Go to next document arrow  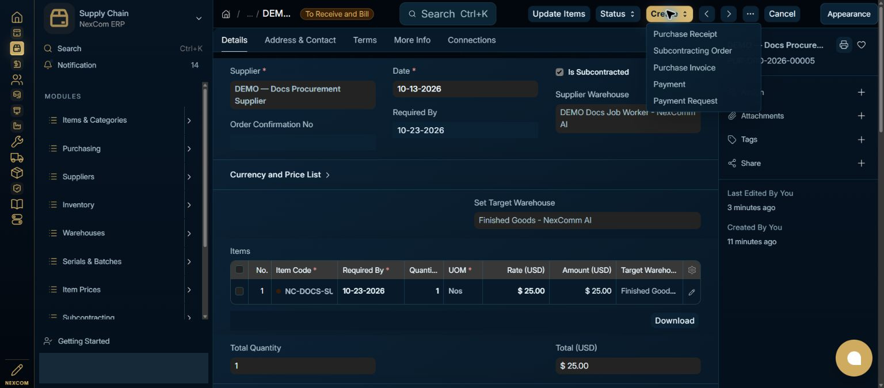coord(729,14)
